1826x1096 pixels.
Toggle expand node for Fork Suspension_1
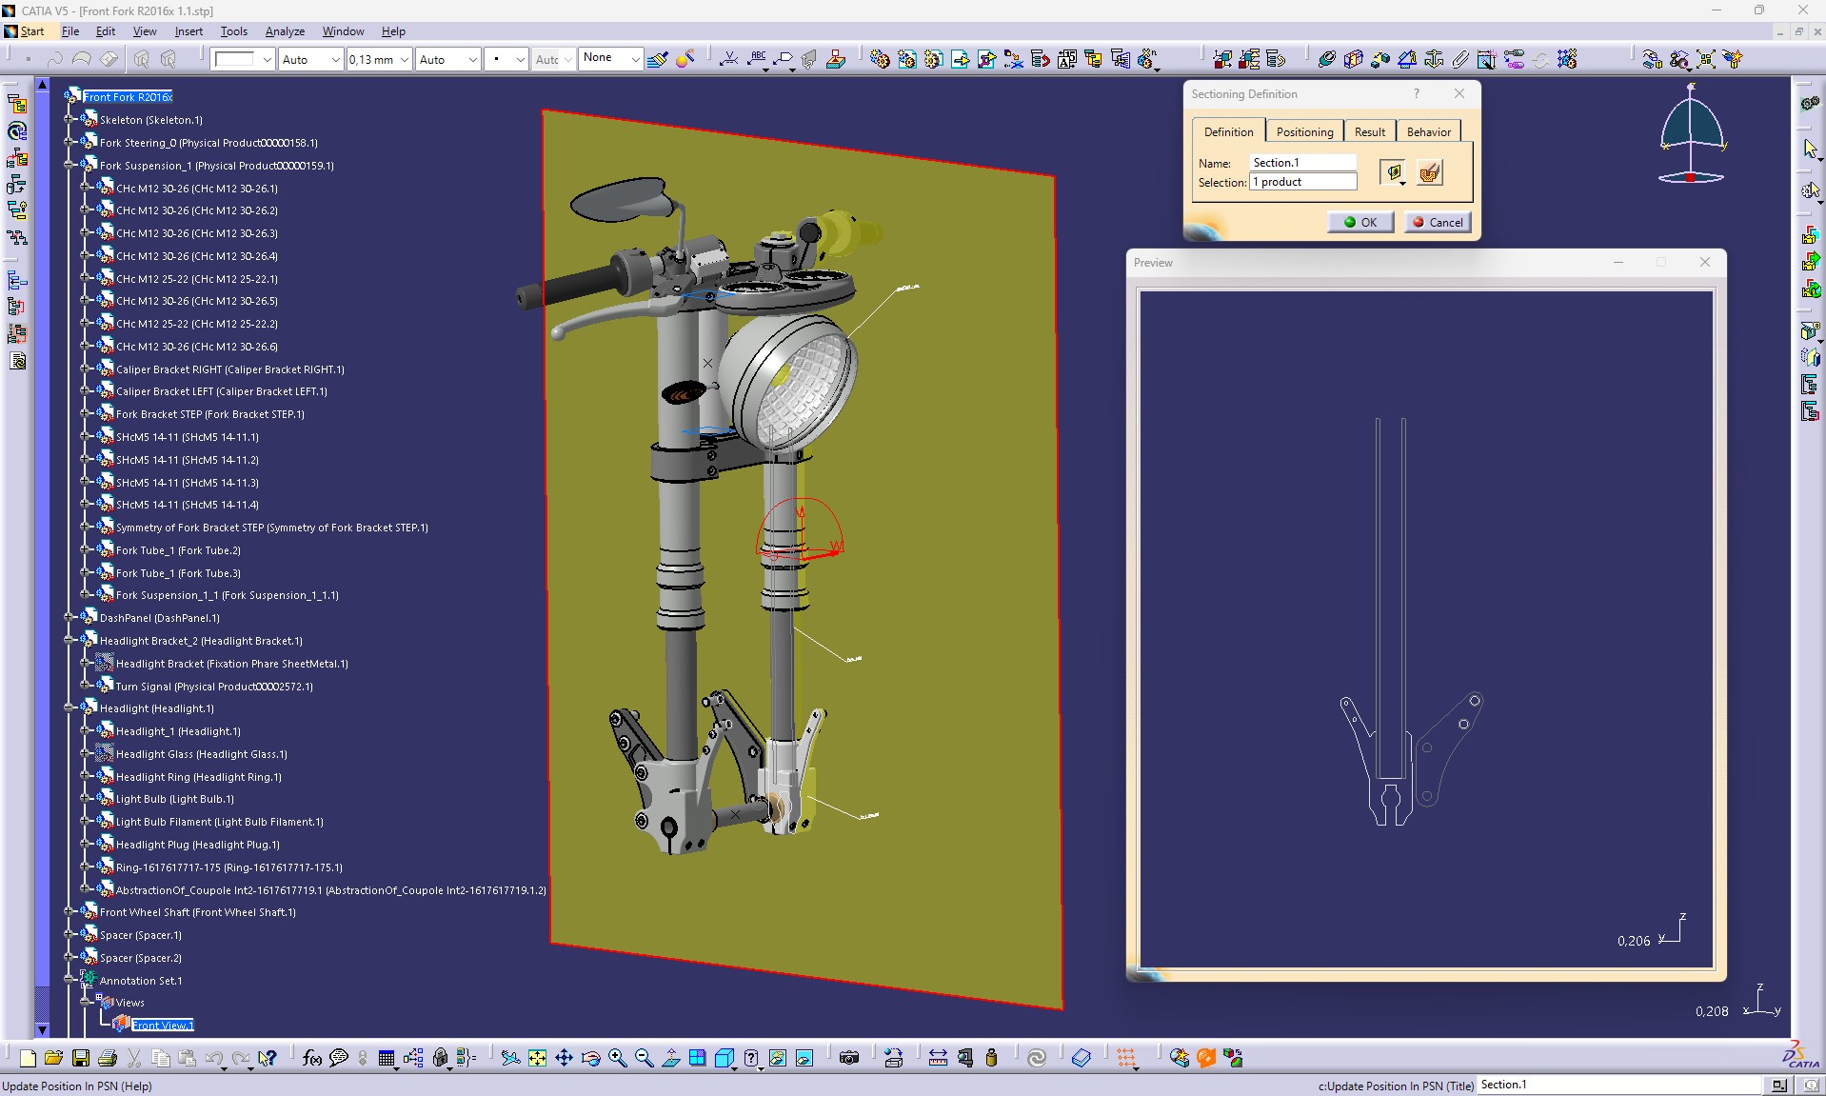(x=69, y=166)
